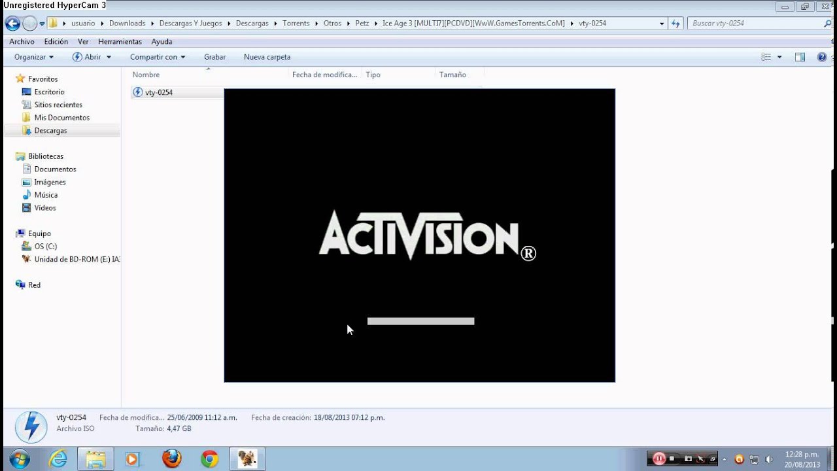Refresh the folder with the refresh icon

point(675,24)
